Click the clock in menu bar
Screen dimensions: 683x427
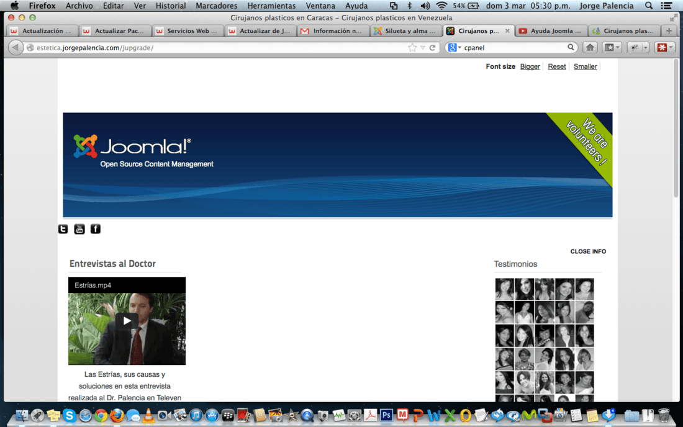click(528, 6)
